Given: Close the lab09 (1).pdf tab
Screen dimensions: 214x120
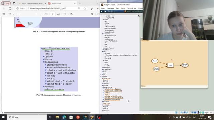Looking at the screenshot, I should pyautogui.click(x=75, y=3).
